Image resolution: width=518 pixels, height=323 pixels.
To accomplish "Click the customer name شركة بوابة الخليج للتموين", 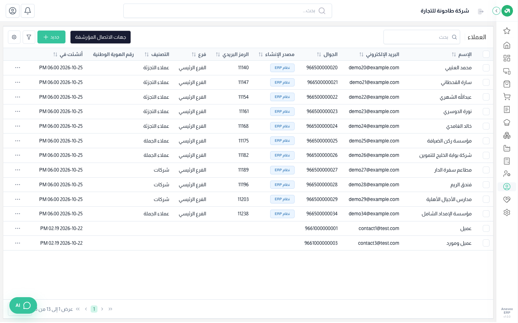I will point(445,155).
